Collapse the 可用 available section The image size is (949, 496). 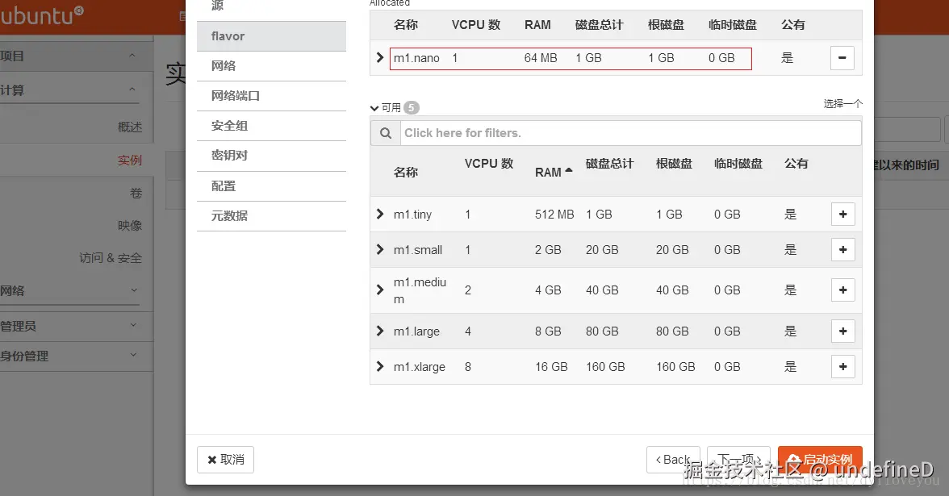374,108
